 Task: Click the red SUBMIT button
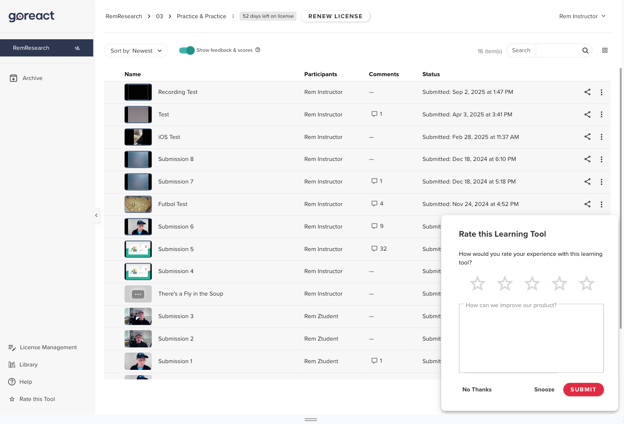(583, 390)
